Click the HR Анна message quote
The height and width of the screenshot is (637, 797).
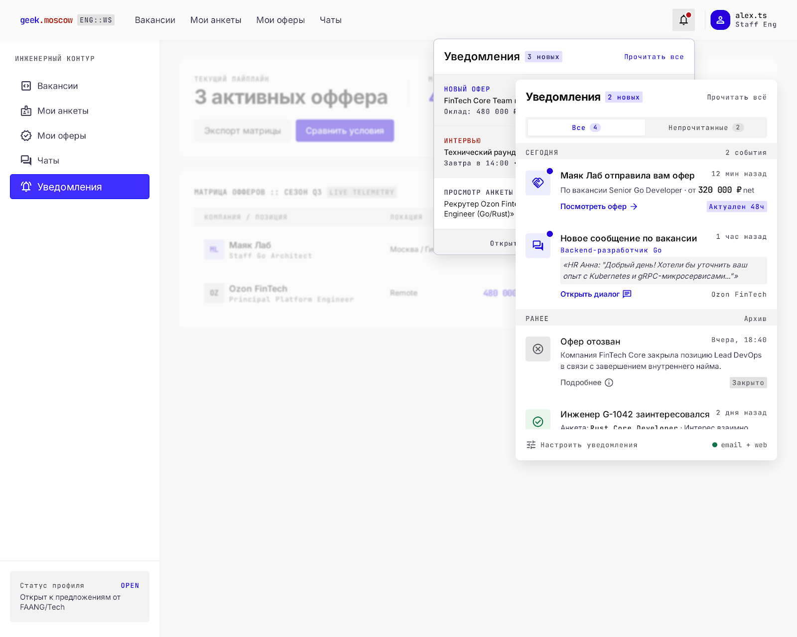664,271
